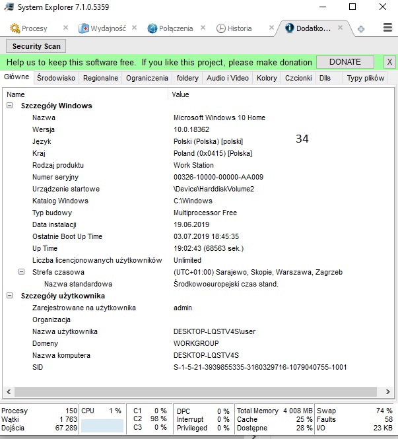Collapse the Szczegóły użytkownika group

(9, 295)
